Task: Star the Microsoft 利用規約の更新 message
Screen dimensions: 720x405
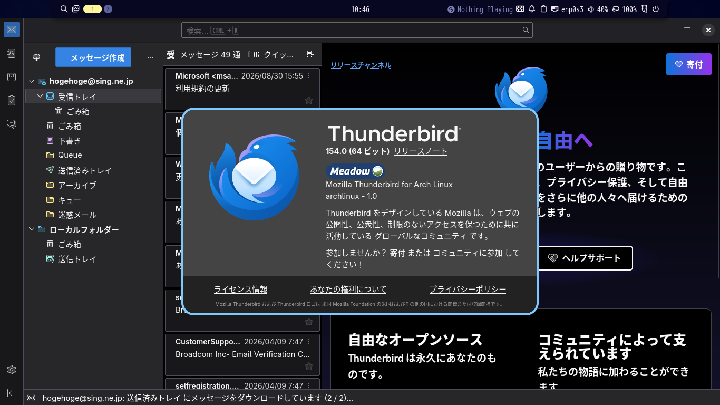Action: 309,100
